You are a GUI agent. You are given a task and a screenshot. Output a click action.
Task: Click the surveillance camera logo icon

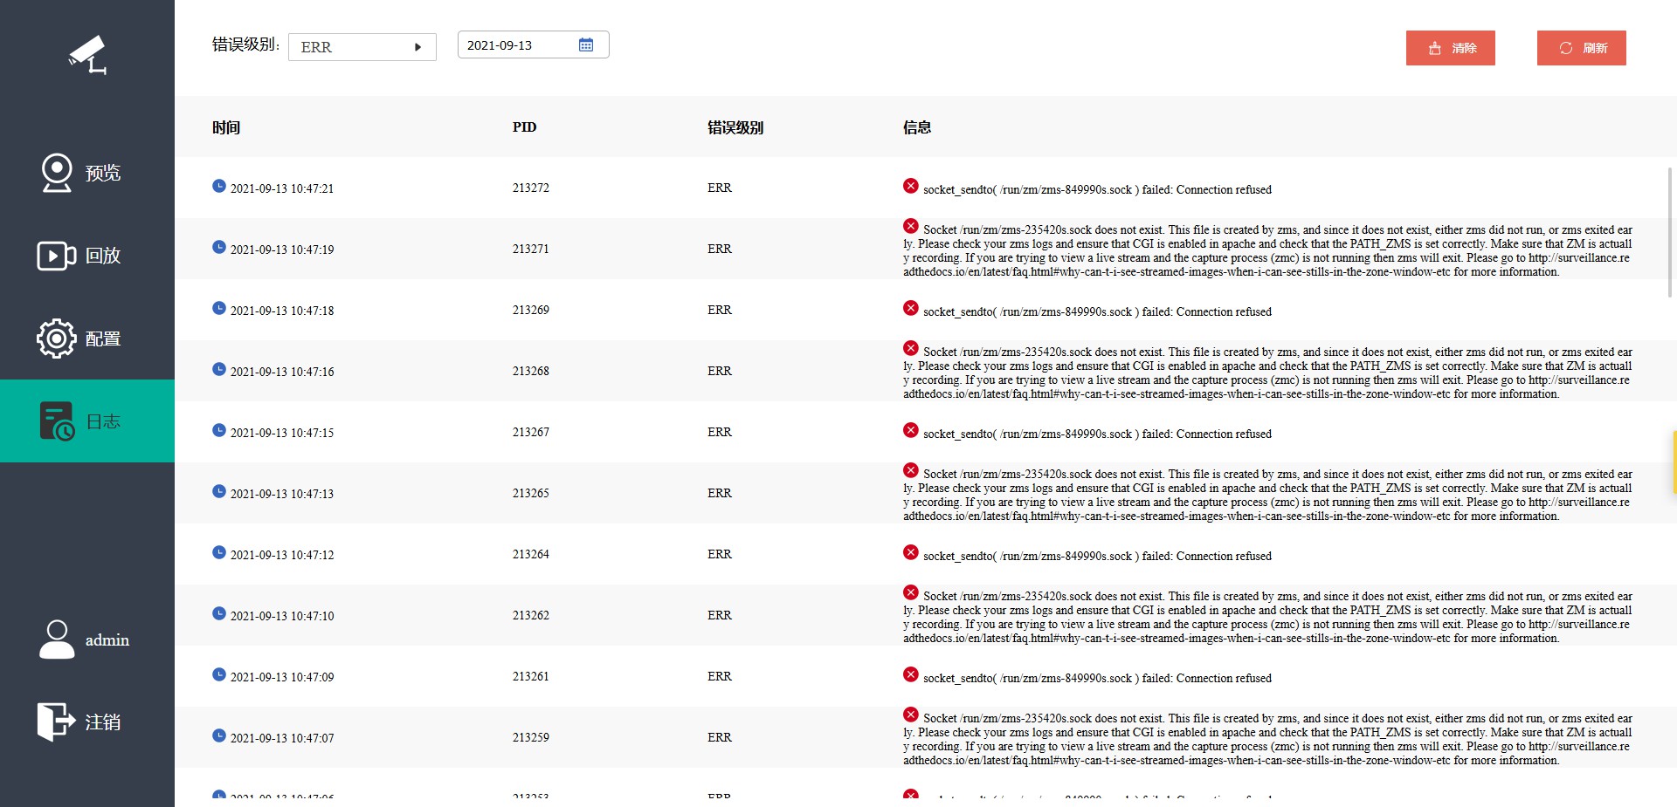(87, 55)
